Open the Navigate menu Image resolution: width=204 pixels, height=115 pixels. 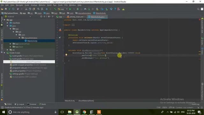pos(19,5)
